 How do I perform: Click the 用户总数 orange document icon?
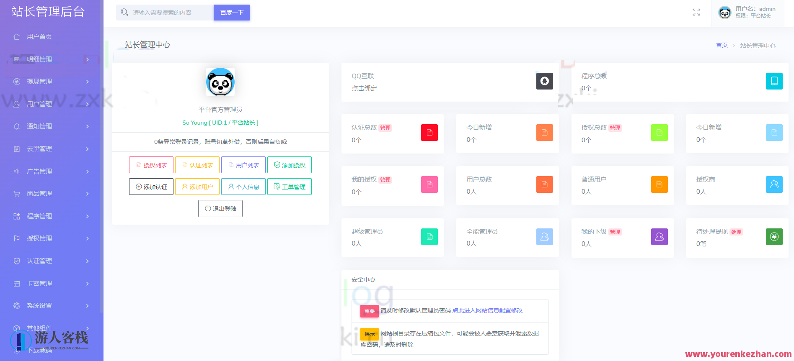pyautogui.click(x=544, y=184)
